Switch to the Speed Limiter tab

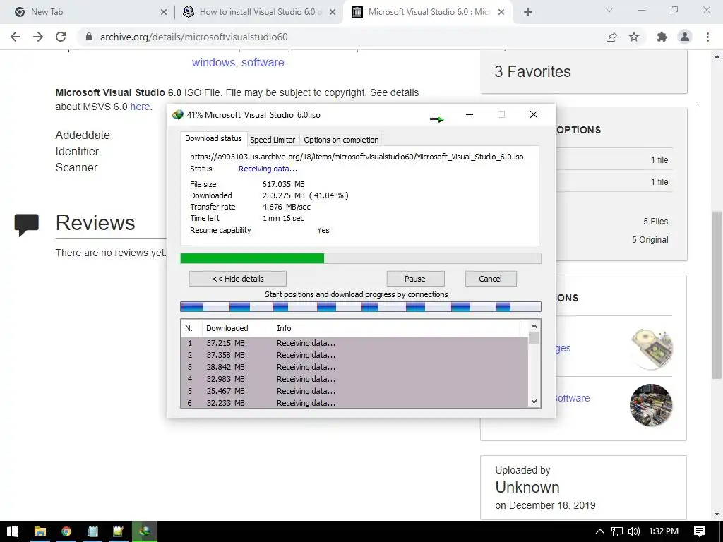(x=273, y=140)
